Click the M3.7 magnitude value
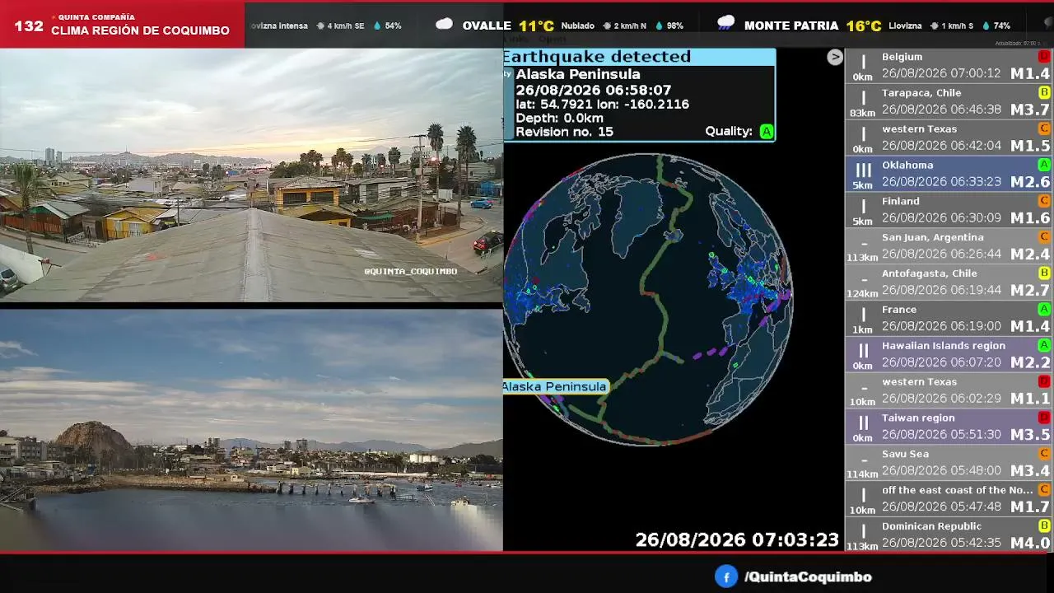Screen dimensions: 1054x593 pos(1030,110)
